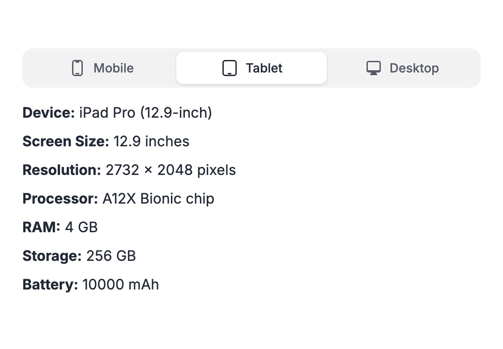
Task: Click the mobile phone icon
Action: click(77, 68)
